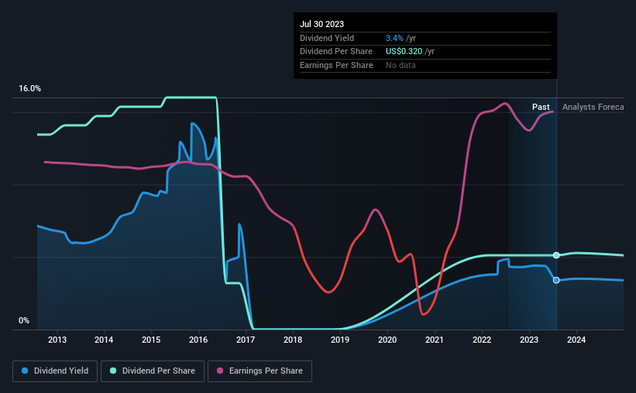This screenshot has height=393, width=636.
Task: Toggle the Earnings Per Share legend button
Action: (260, 371)
